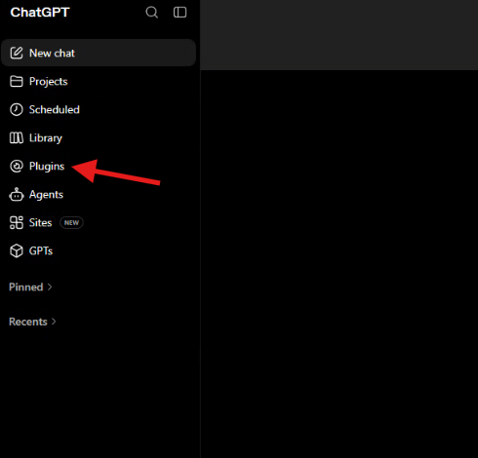Image resolution: width=478 pixels, height=458 pixels.
Task: Start a New chat
Action: pyautogui.click(x=99, y=53)
